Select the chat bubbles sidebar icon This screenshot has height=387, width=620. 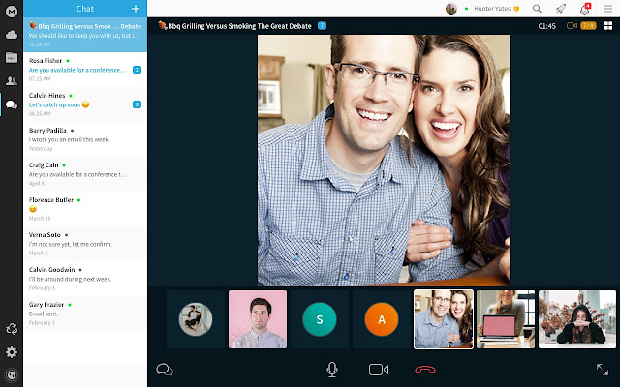12,104
